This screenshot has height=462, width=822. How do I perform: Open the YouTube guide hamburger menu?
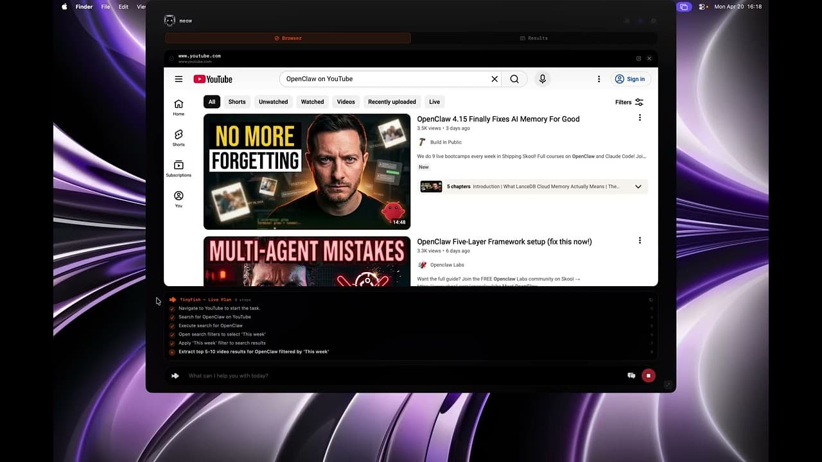(179, 79)
